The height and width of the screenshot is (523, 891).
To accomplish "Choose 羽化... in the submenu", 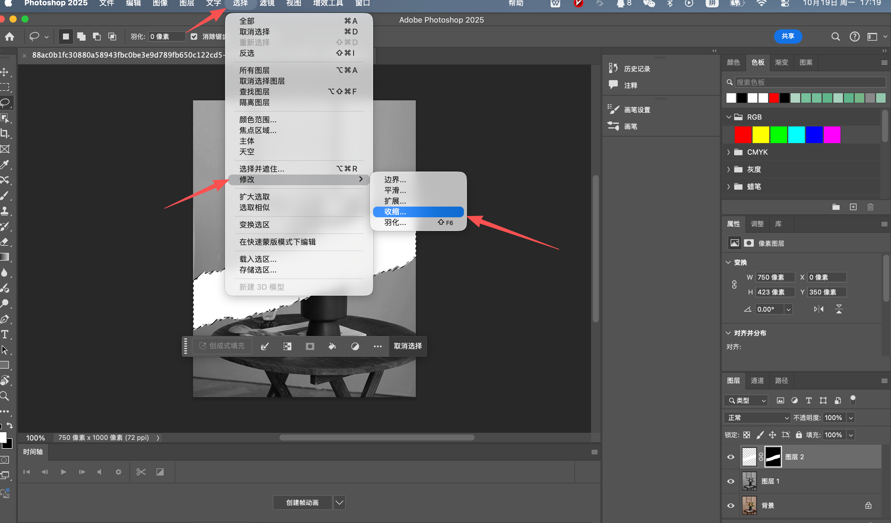I will (418, 222).
